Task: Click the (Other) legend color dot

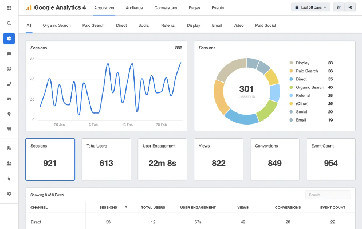Action: pyautogui.click(x=291, y=104)
